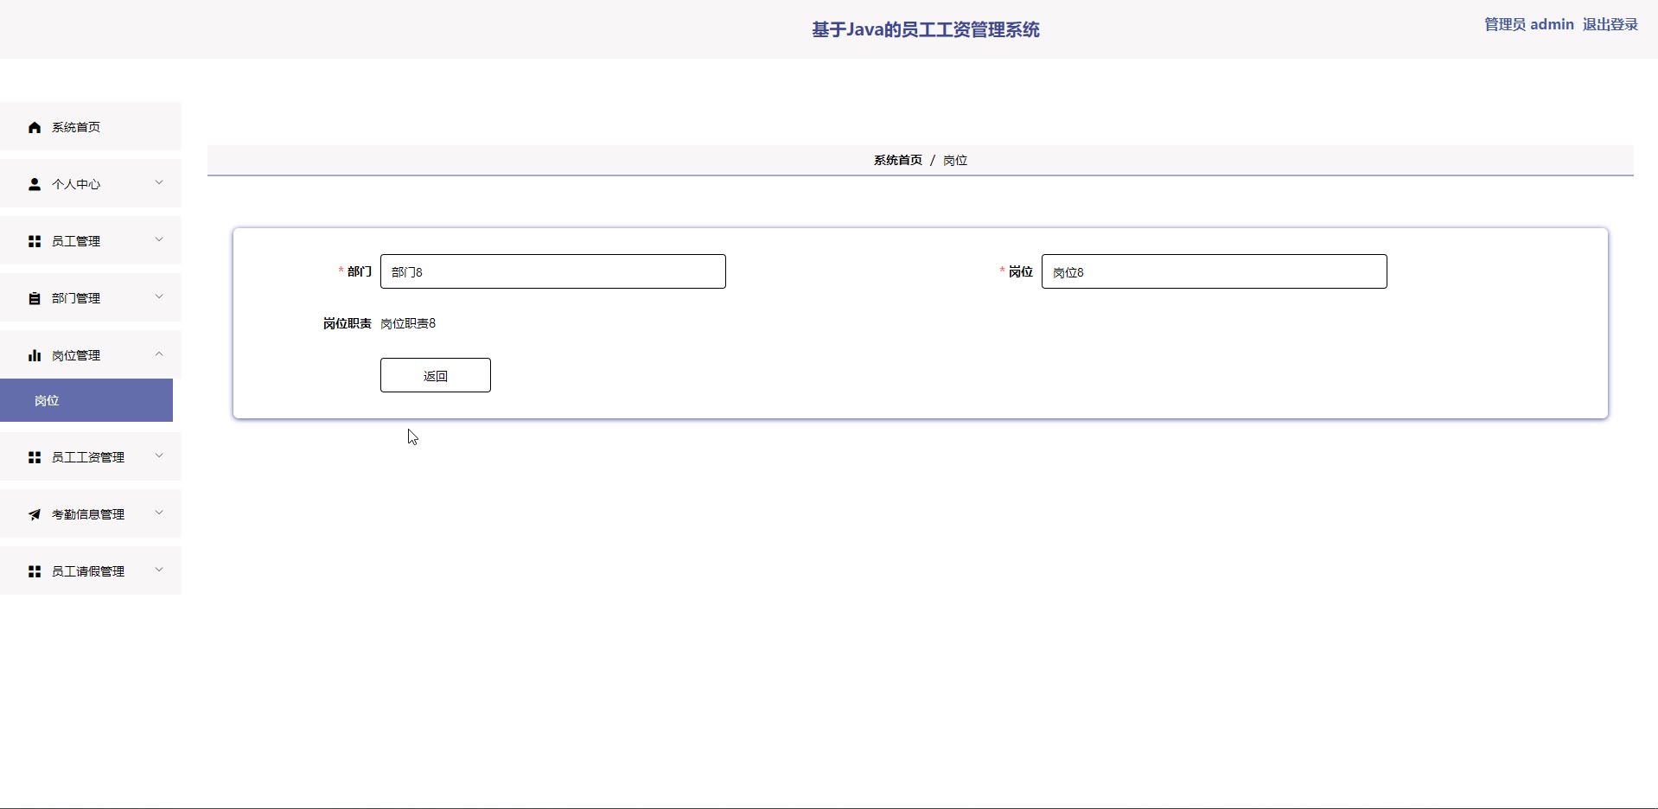The image size is (1658, 809).
Task: Expand the 员工管理 chevron
Action: point(159,239)
